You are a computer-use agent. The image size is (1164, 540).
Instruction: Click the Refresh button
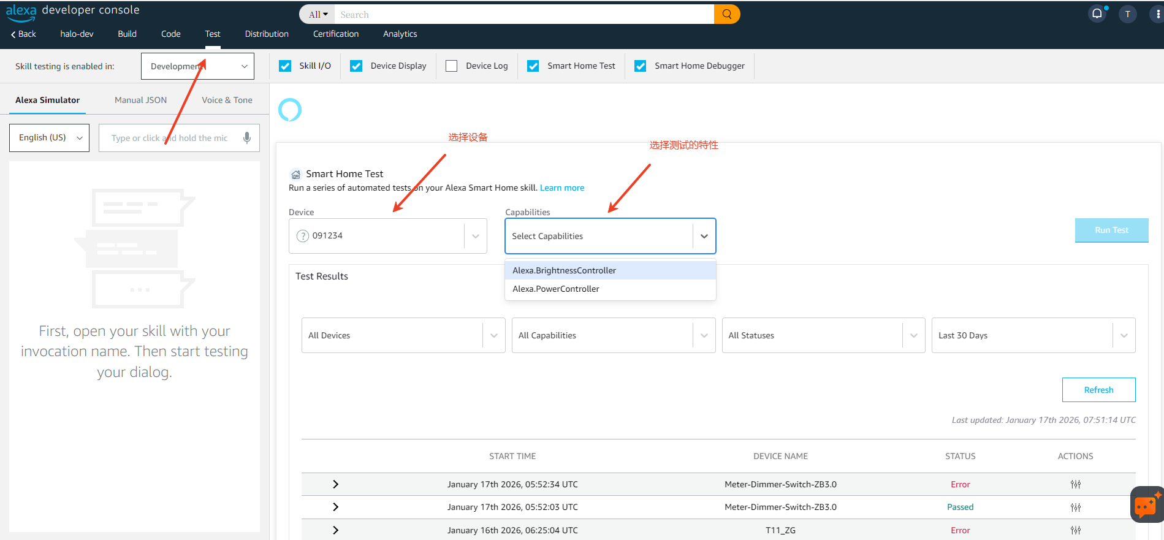(x=1099, y=390)
